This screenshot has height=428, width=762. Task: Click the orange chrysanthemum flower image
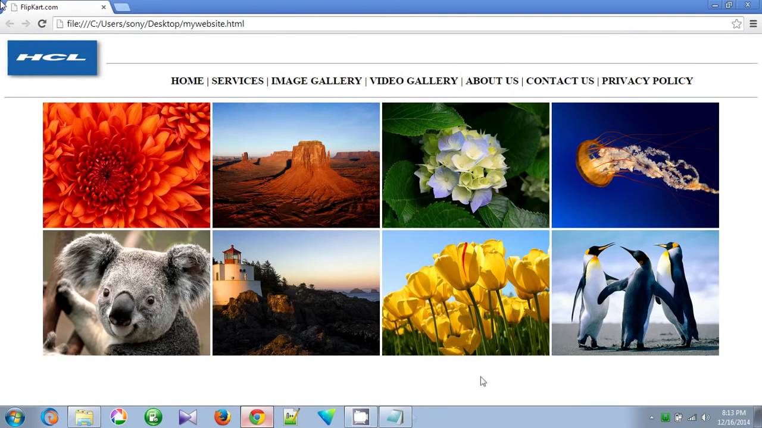tap(126, 165)
